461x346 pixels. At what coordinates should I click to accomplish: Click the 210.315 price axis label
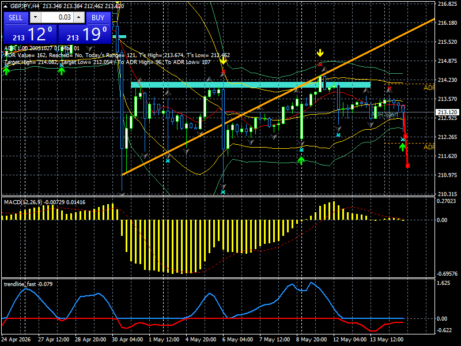(447, 194)
